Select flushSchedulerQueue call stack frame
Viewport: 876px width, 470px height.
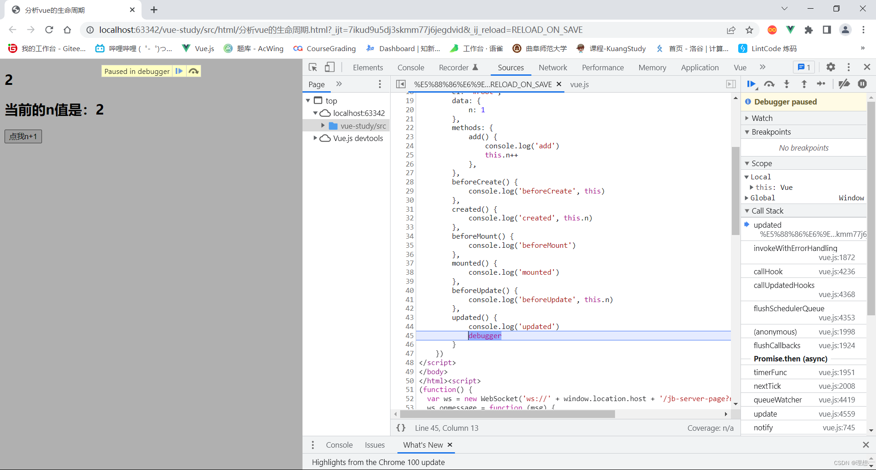point(803,313)
